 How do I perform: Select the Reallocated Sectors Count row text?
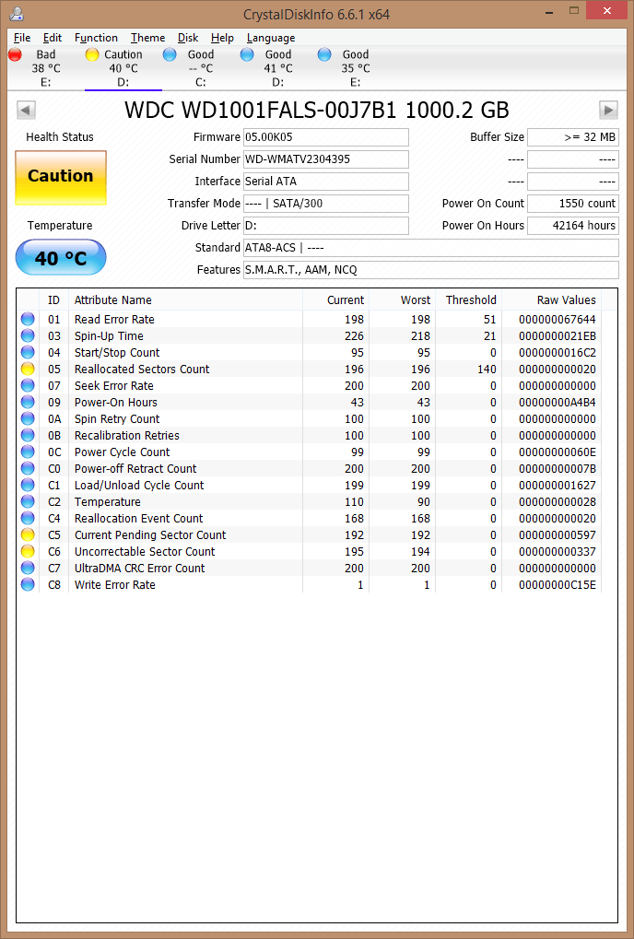click(x=142, y=370)
